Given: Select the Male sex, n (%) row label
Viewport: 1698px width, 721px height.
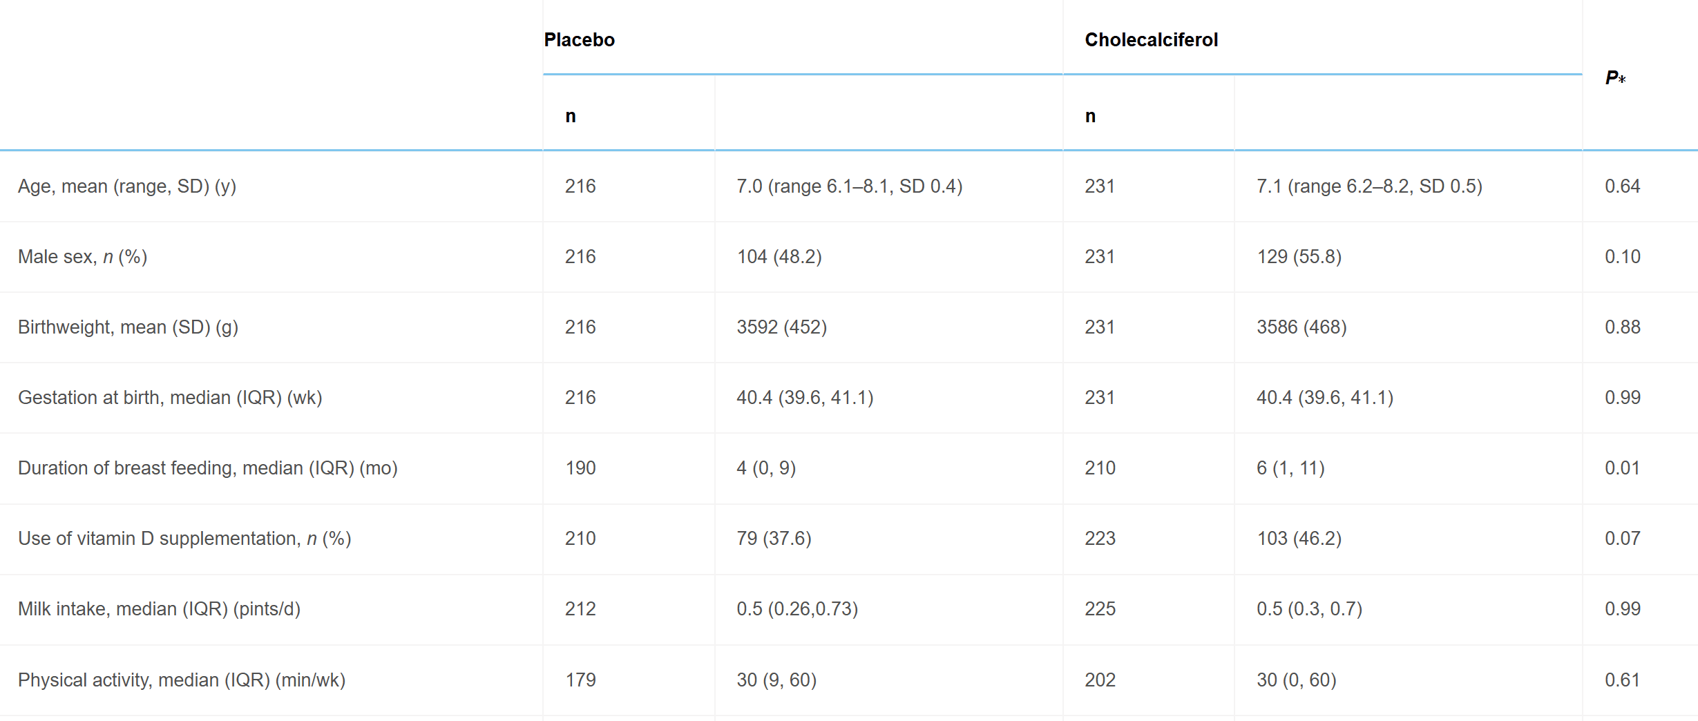Looking at the screenshot, I should pyautogui.click(x=82, y=257).
